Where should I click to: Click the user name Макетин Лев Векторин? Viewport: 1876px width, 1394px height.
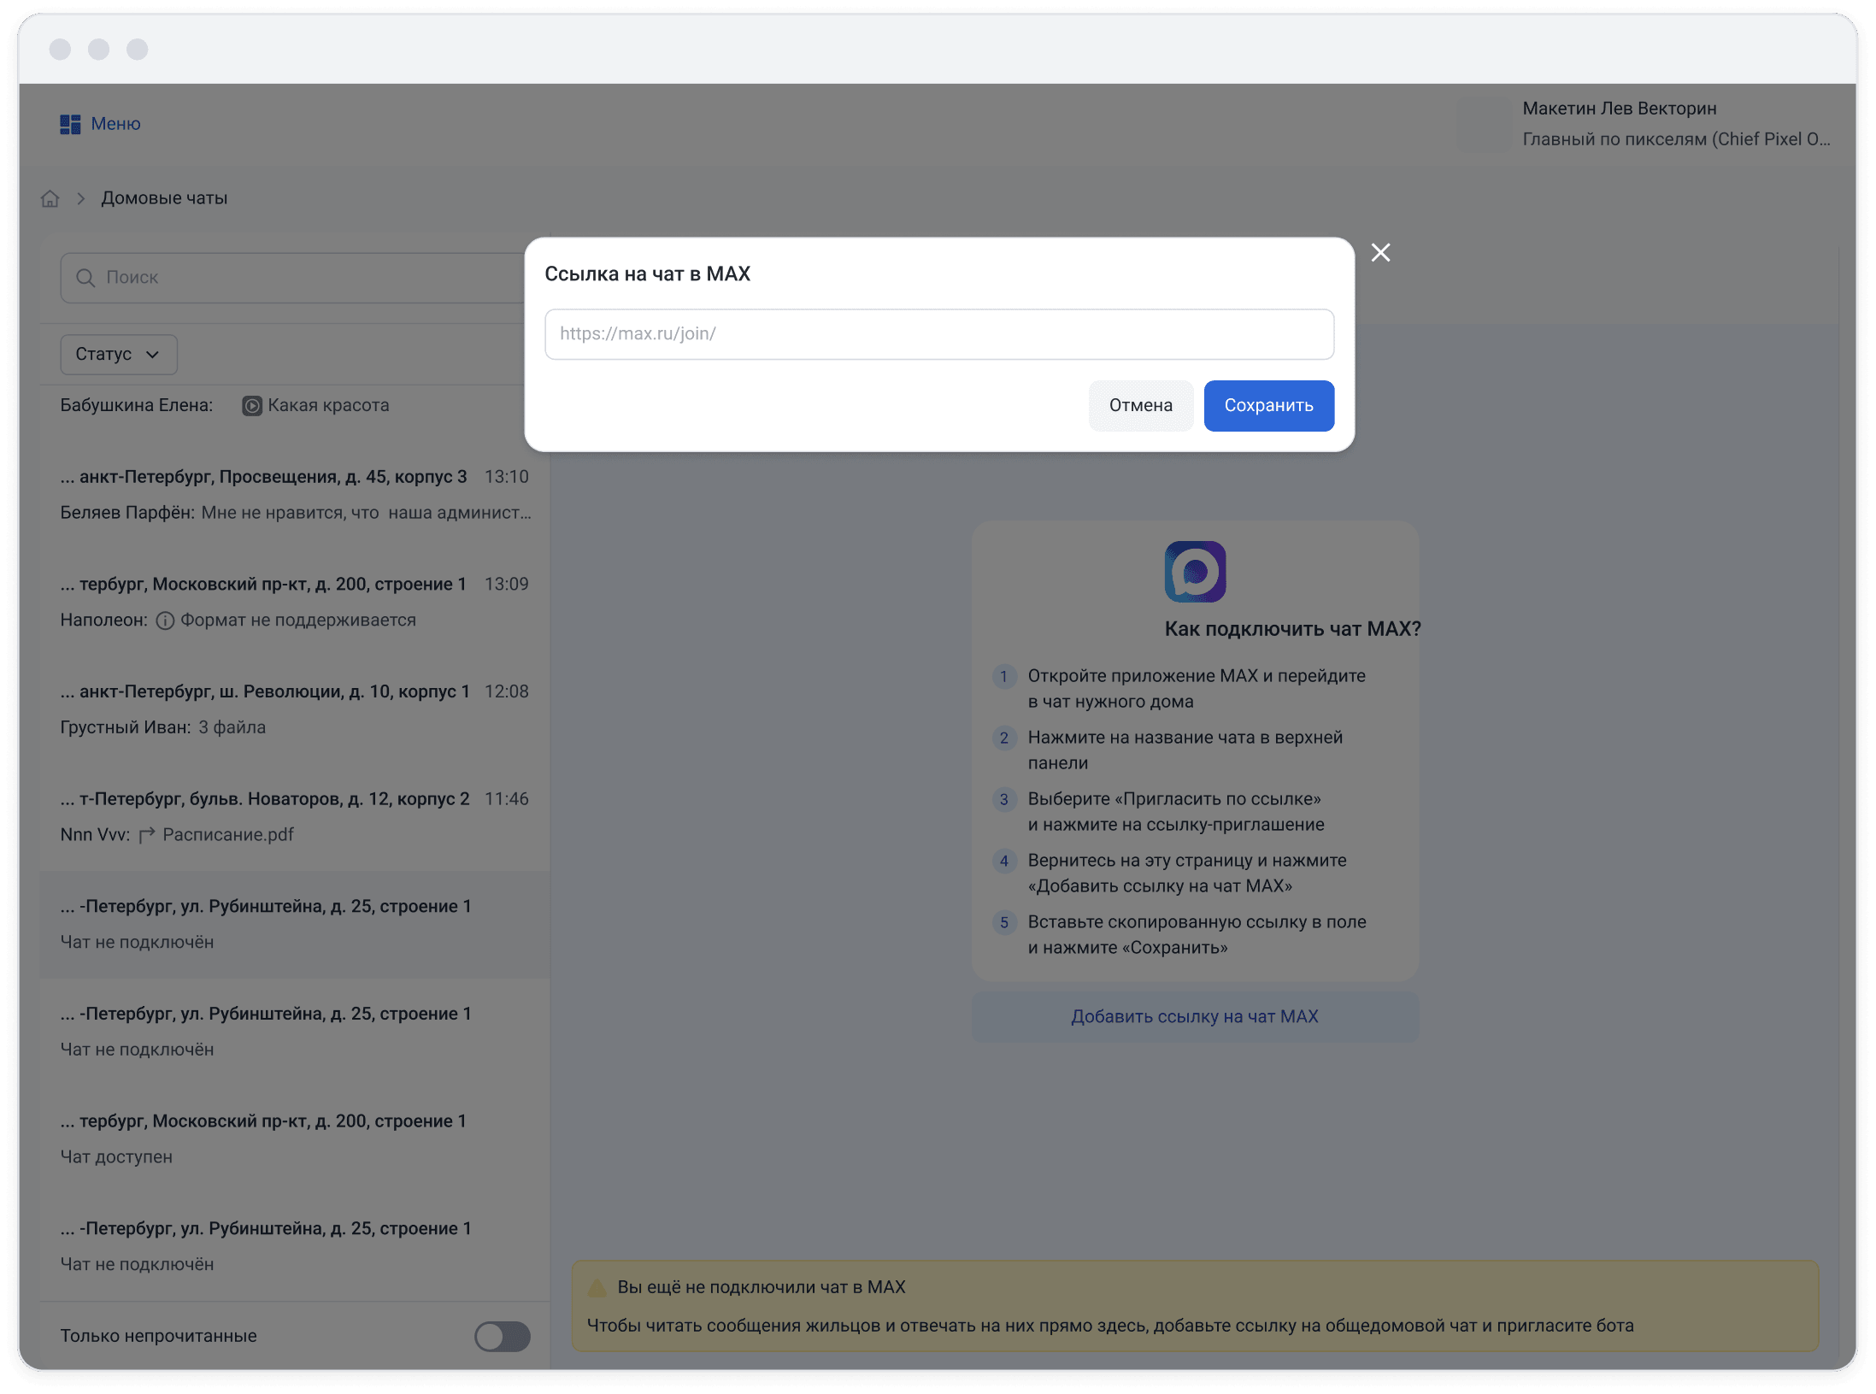click(x=1620, y=109)
